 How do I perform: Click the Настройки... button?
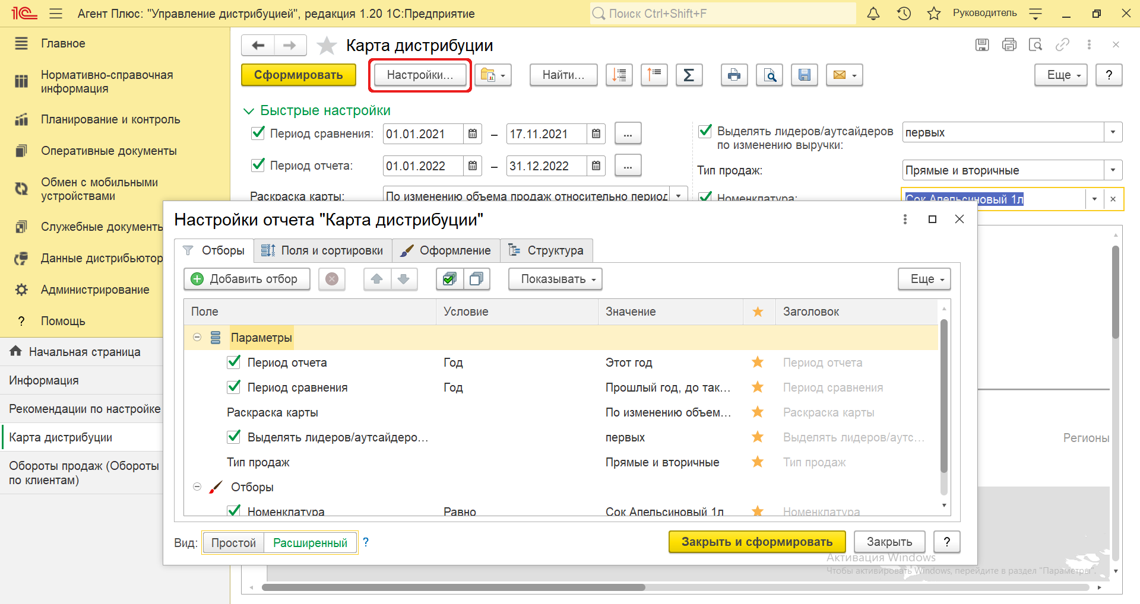420,75
